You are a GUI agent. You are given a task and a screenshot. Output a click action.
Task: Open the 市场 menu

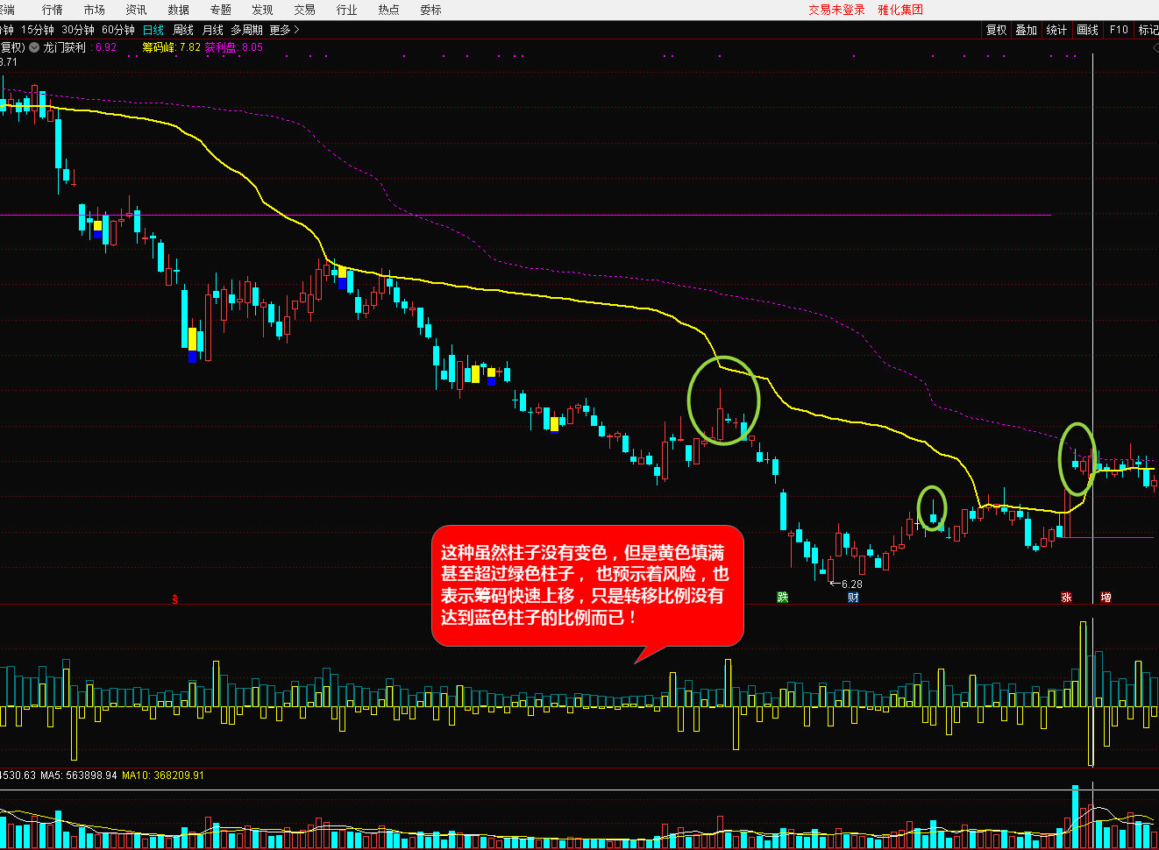[95, 10]
